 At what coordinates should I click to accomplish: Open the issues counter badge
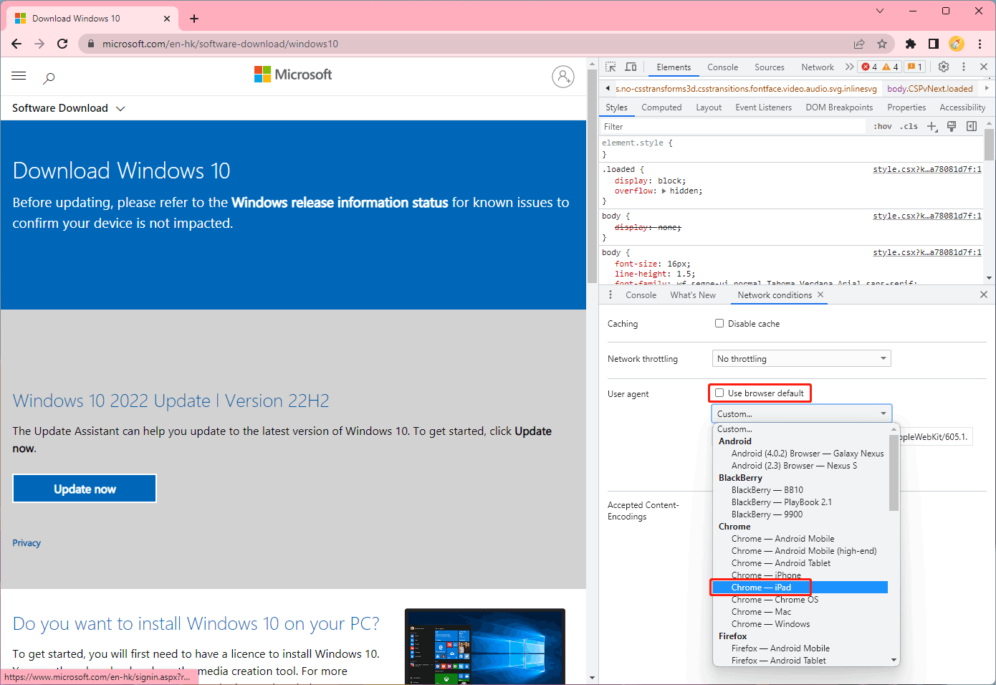click(915, 67)
